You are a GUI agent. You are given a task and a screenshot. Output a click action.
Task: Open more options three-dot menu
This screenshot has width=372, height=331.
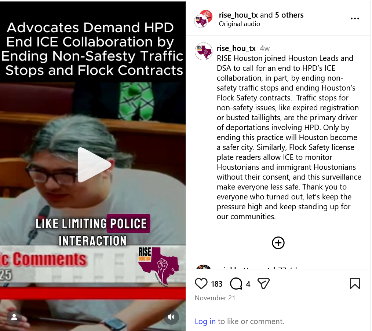(355, 18)
